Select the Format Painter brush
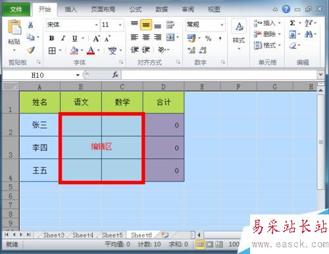The height and width of the screenshot is (254, 329). 31,50
